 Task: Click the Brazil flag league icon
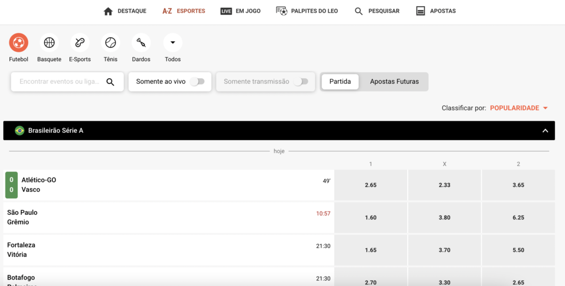coord(19,131)
